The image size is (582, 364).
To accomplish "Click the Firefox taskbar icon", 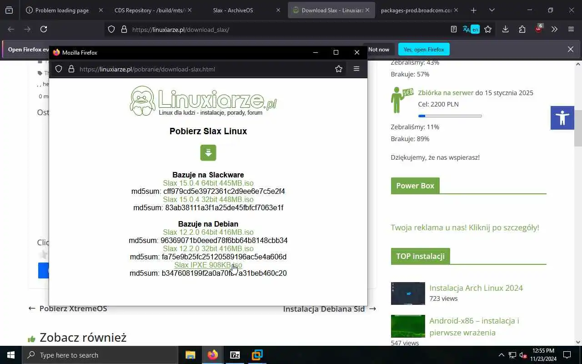I will coord(212,355).
